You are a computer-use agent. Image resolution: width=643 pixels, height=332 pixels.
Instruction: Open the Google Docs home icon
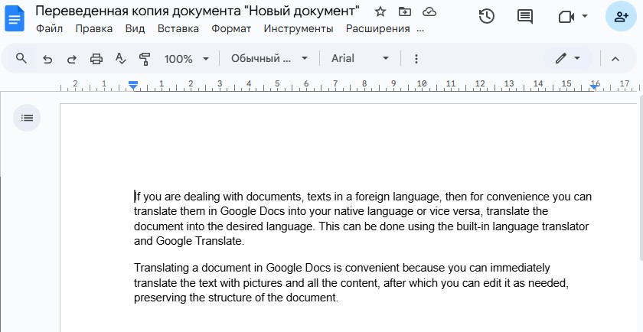tap(15, 18)
